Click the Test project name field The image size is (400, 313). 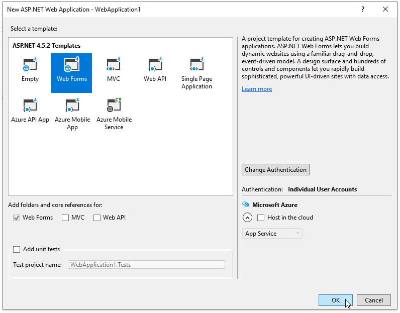click(147, 265)
